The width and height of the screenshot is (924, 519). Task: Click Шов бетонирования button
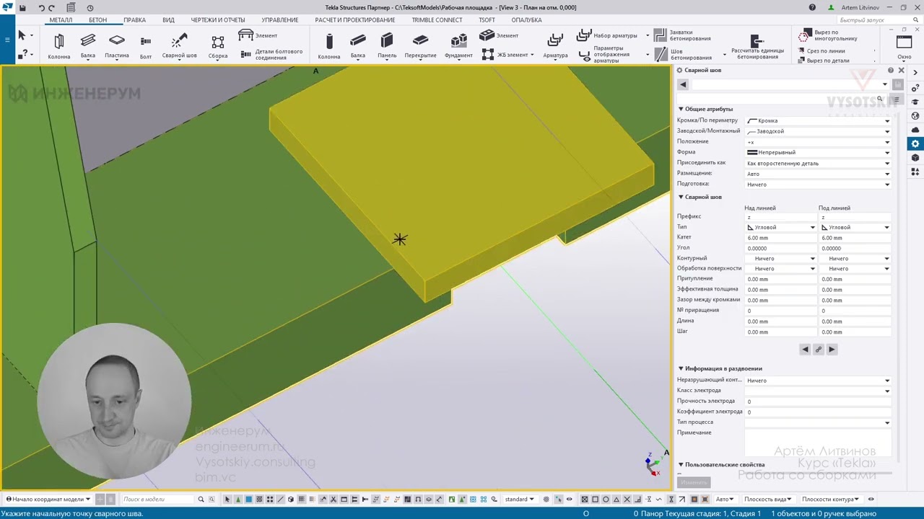point(684,54)
